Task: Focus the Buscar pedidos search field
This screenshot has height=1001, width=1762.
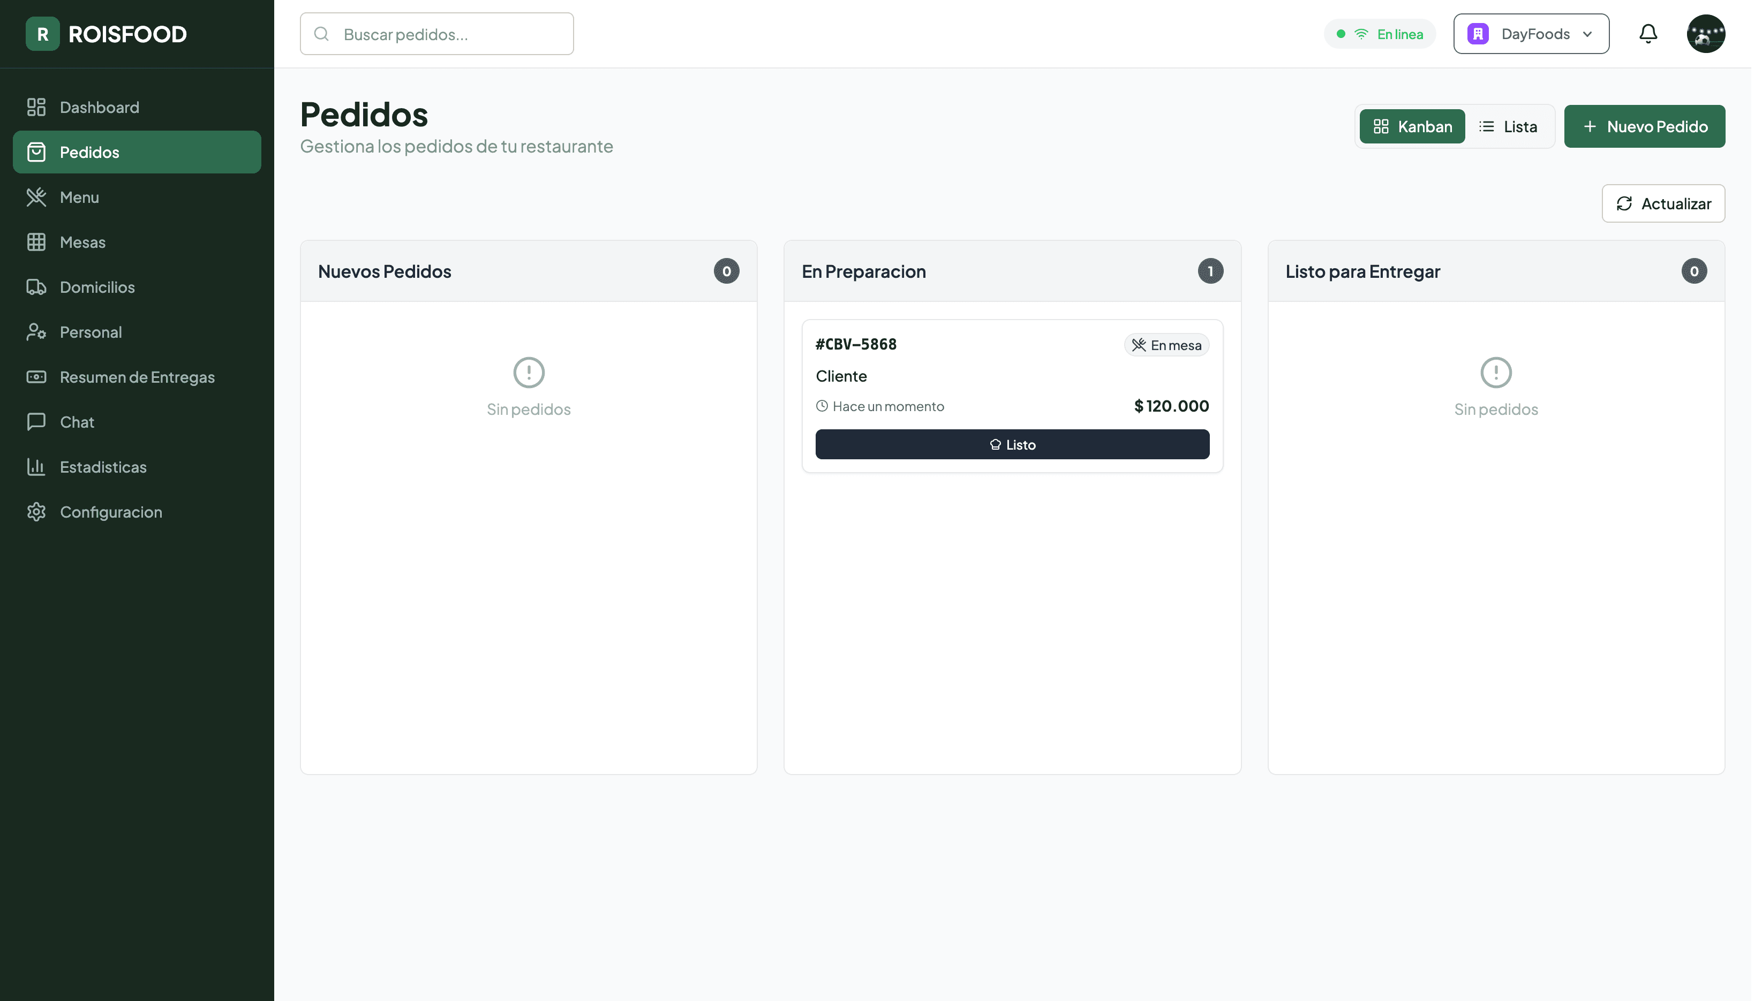Action: click(436, 34)
